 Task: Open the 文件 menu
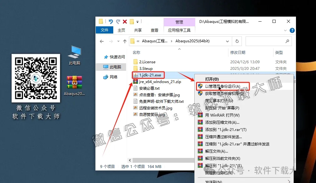click(x=104, y=30)
